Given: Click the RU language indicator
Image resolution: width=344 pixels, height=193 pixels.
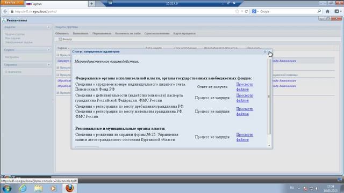Looking at the screenshot, I should coord(292,188).
